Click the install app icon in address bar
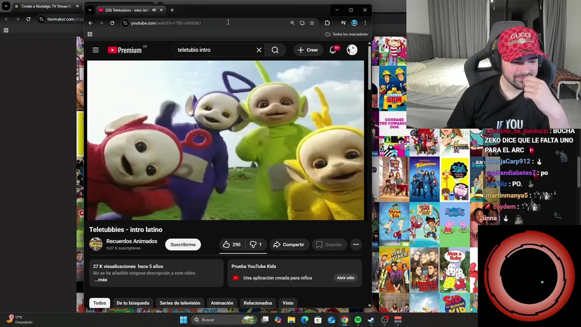This screenshot has width=581, height=327. click(302, 23)
